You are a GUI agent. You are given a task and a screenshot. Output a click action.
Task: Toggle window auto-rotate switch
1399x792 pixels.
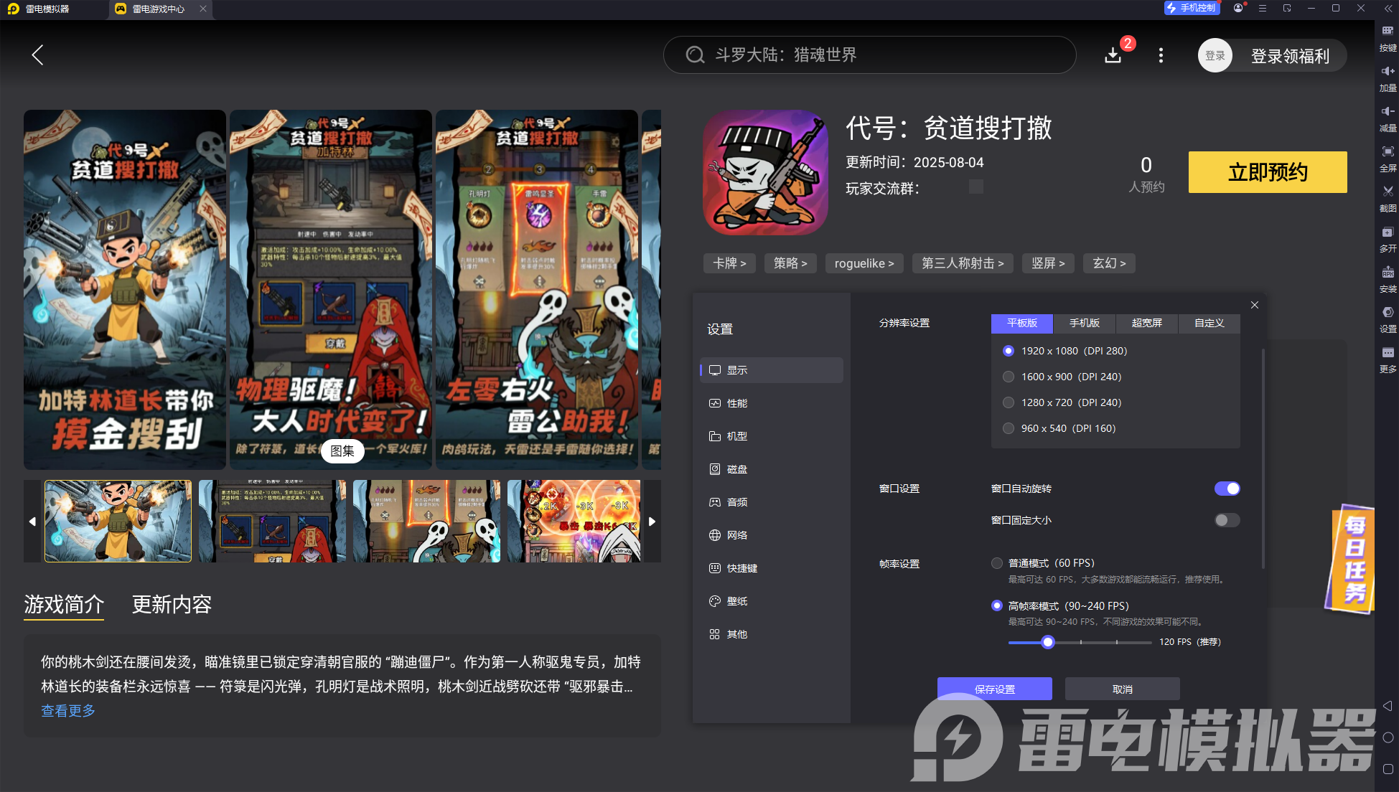(x=1227, y=489)
